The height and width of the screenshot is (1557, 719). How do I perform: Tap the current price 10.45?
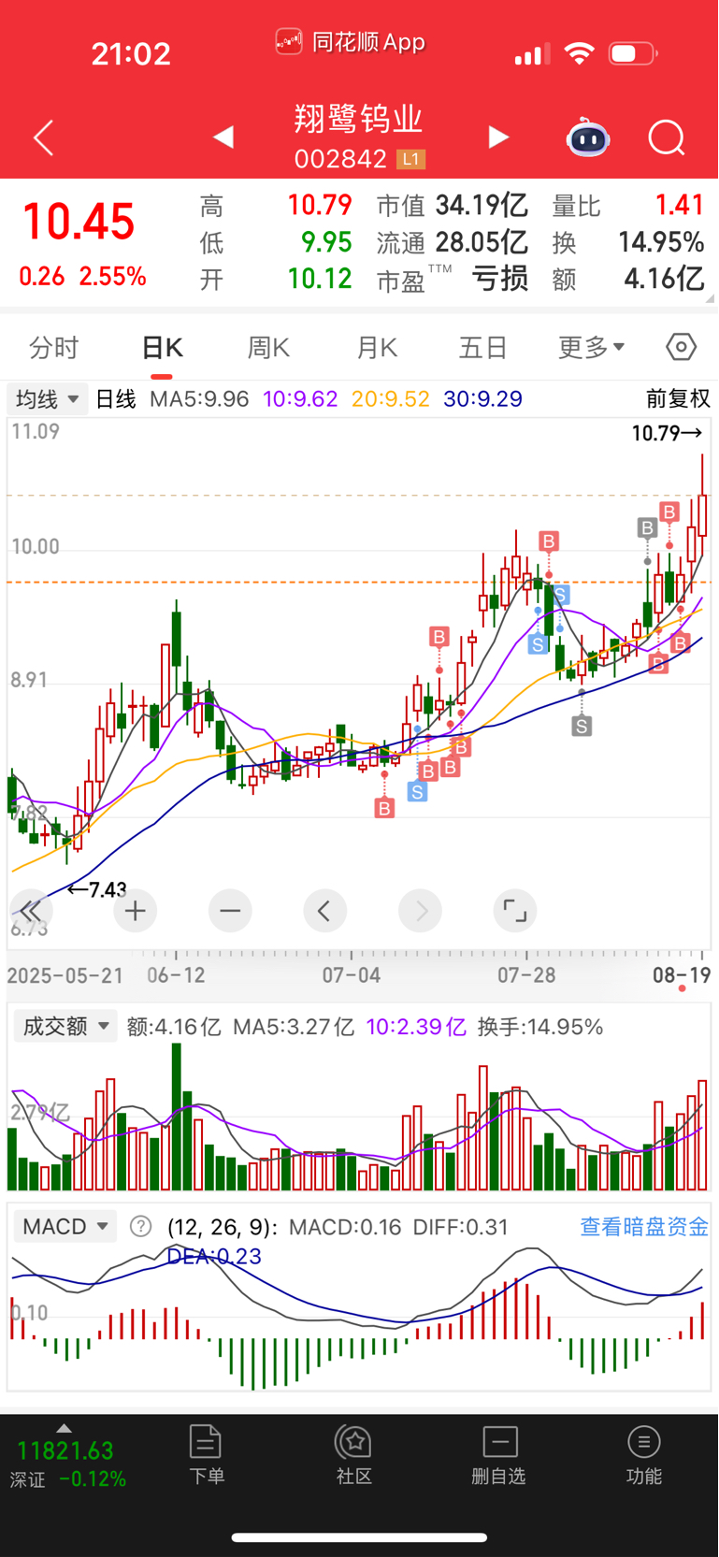click(x=79, y=223)
